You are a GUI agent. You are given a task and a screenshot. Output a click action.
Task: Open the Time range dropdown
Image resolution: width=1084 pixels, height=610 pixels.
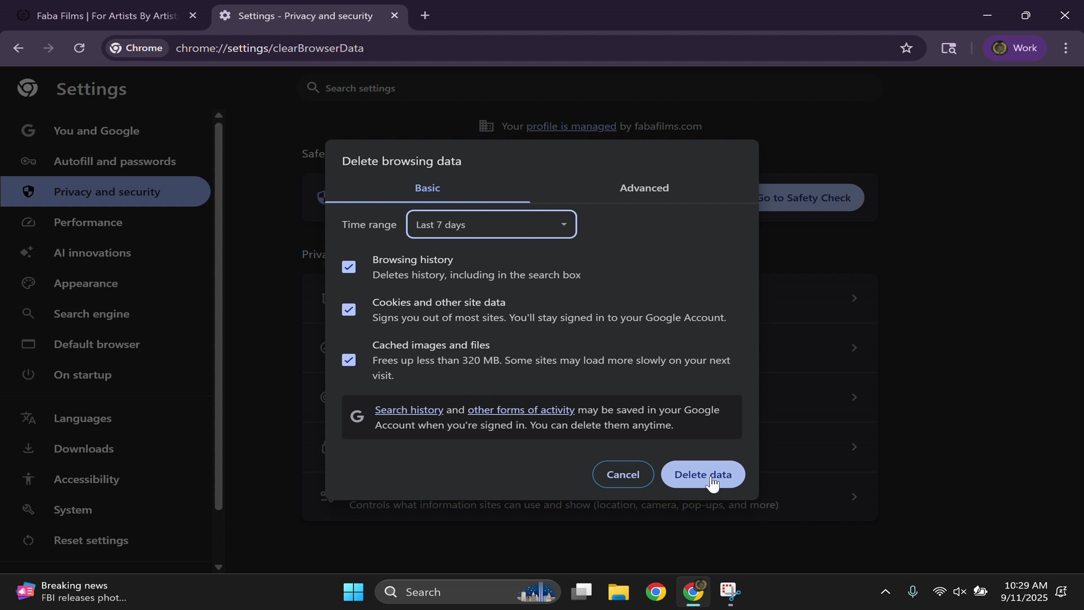491,225
